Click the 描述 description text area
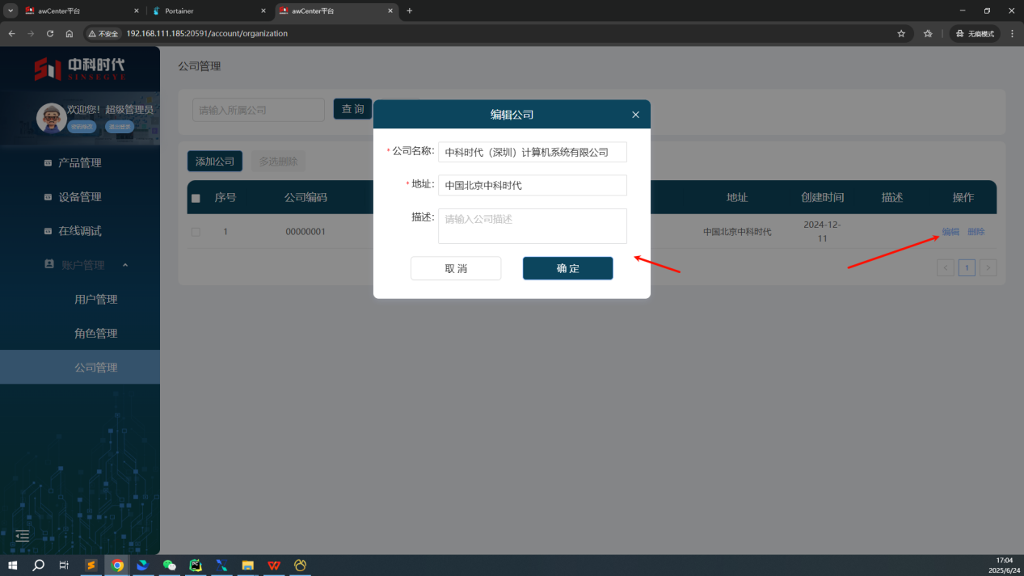 click(532, 226)
